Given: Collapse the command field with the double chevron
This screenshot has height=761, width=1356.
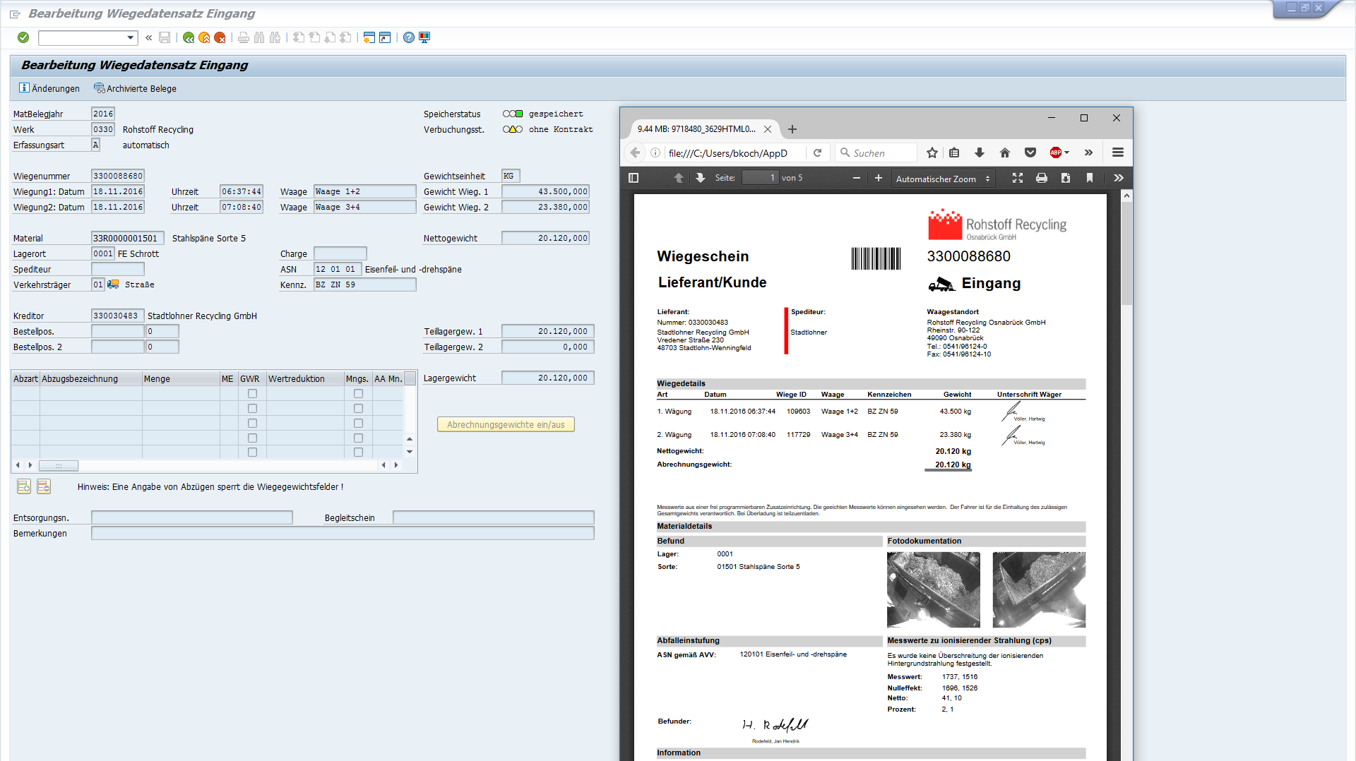Looking at the screenshot, I should tap(148, 37).
